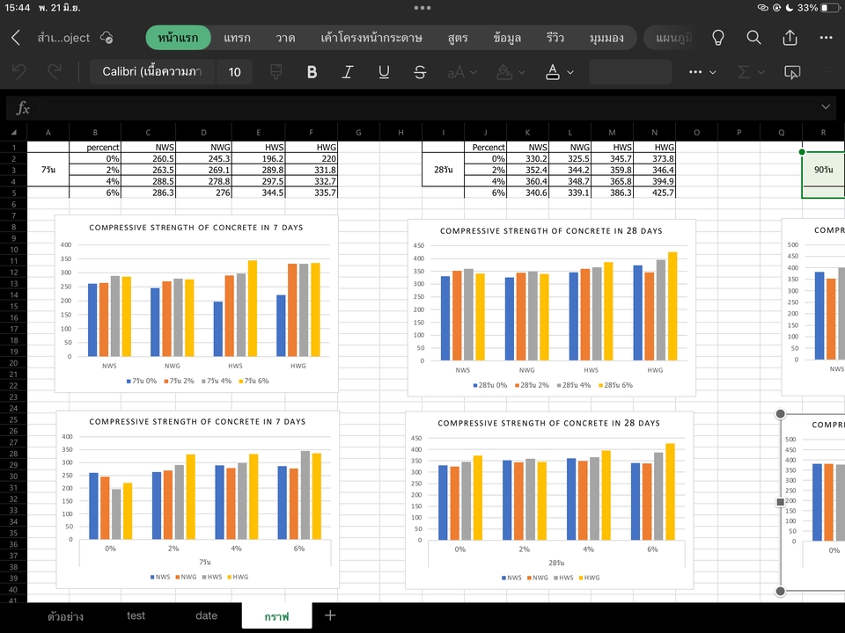Tap the back arrow icon

(x=16, y=38)
